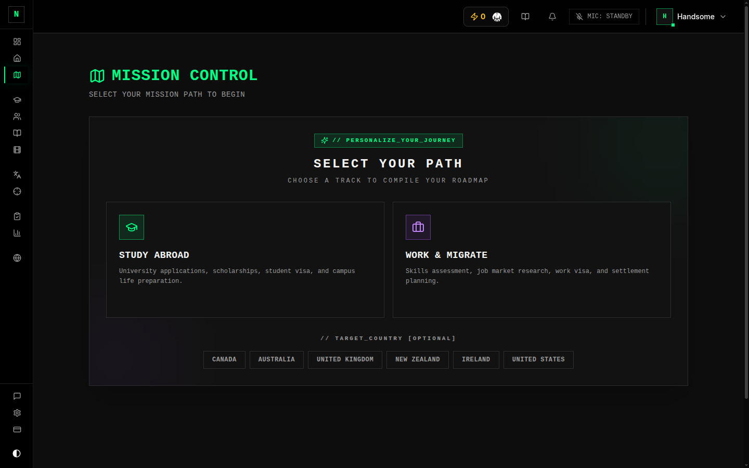Choose UNITED STATES as target country

click(538, 360)
